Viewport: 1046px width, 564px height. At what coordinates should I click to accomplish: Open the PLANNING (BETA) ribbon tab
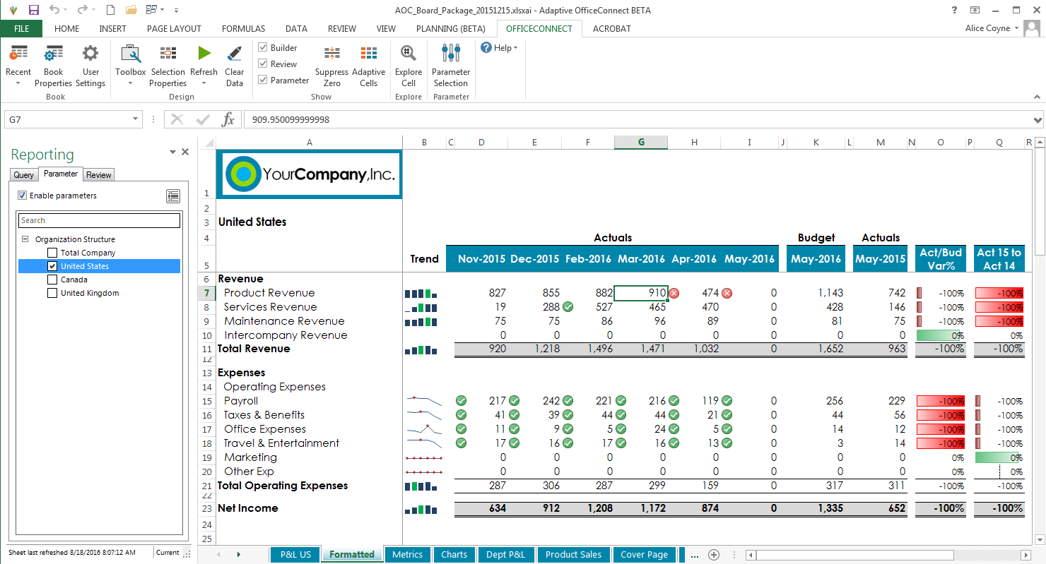tap(450, 29)
